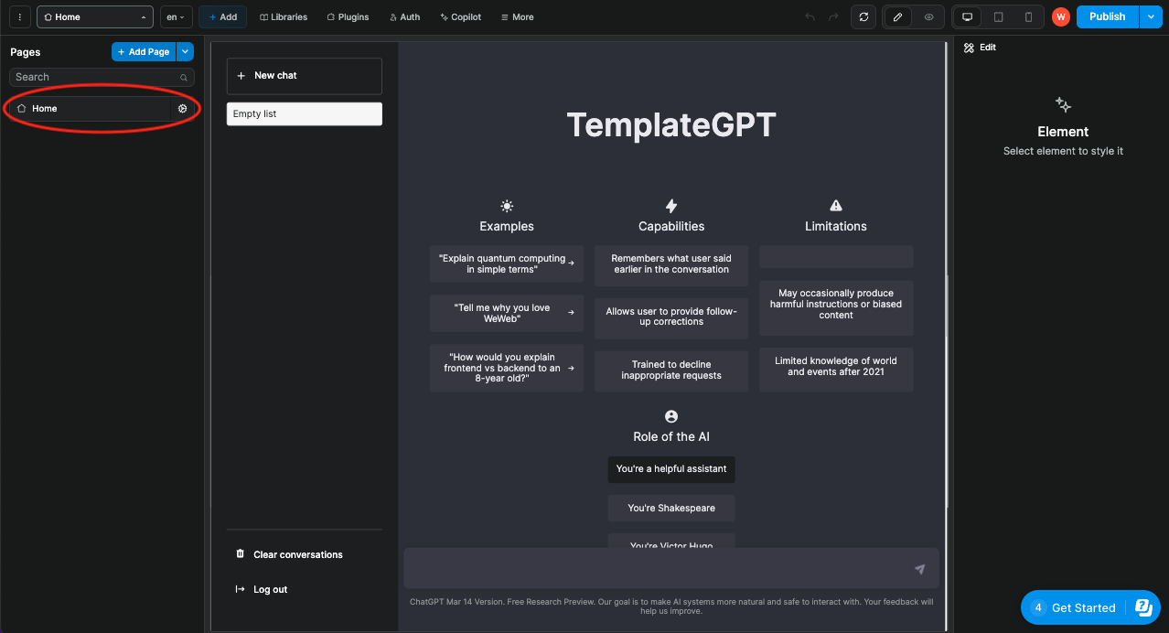This screenshot has width=1169, height=633.
Task: Enable edit mode with the pencil icon
Action: point(896,16)
